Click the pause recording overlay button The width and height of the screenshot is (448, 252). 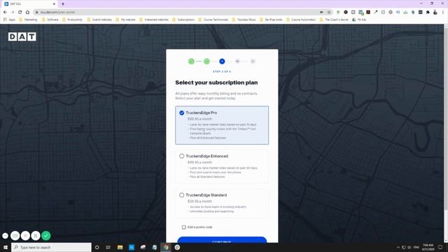pos(36,236)
